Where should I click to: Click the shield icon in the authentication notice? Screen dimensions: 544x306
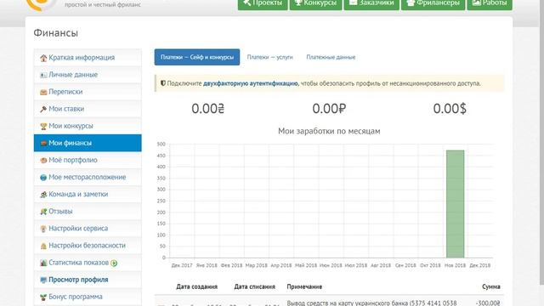pyautogui.click(x=163, y=83)
